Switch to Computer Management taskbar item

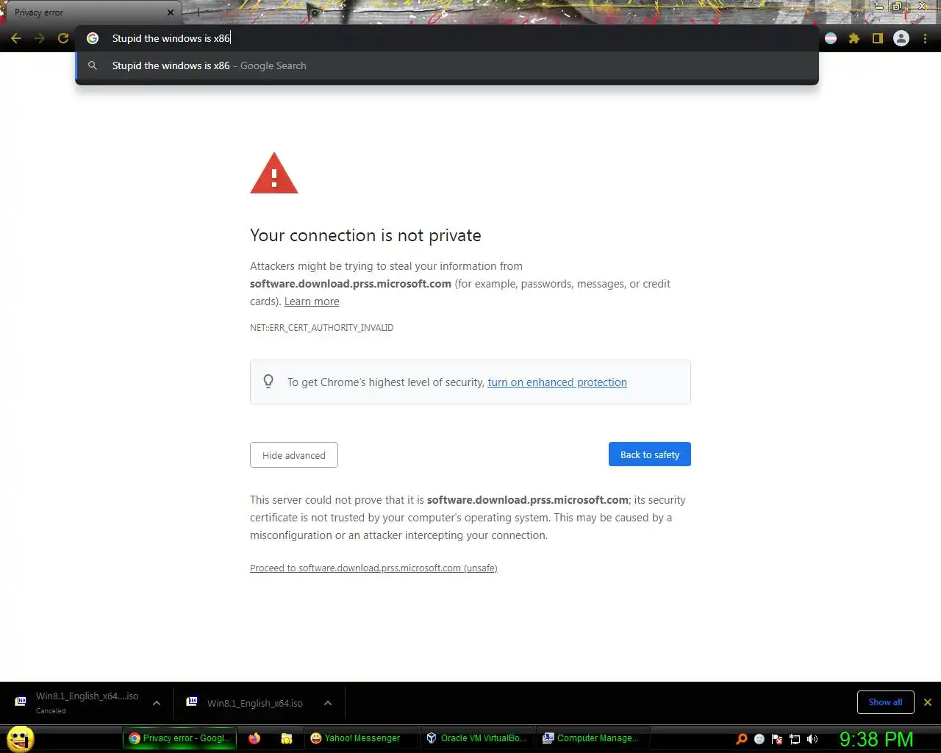tap(593, 738)
